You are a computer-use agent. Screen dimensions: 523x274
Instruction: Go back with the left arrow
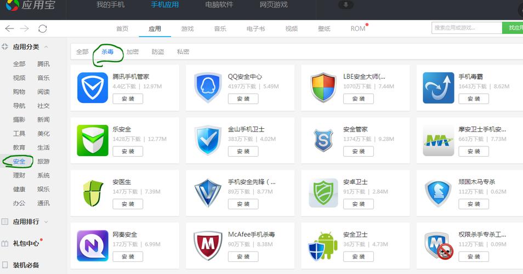(x=9, y=28)
